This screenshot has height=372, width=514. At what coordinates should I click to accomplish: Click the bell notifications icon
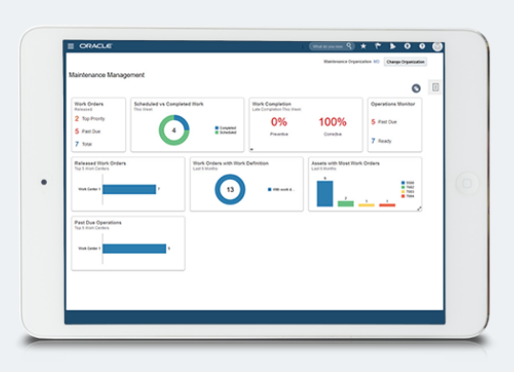pos(393,46)
